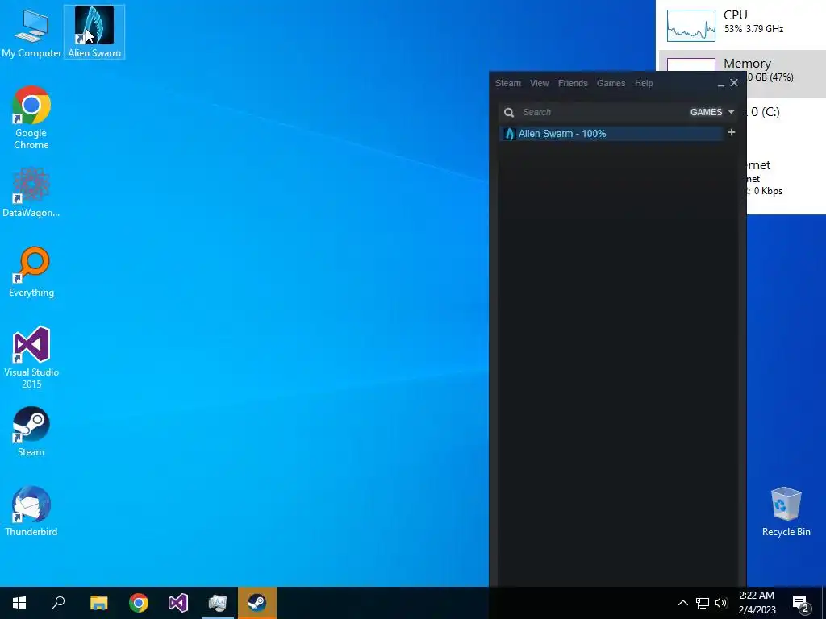Screen dimensions: 826x619
Task: Select the CPU graph in Task Manager
Action: pyautogui.click(x=691, y=25)
